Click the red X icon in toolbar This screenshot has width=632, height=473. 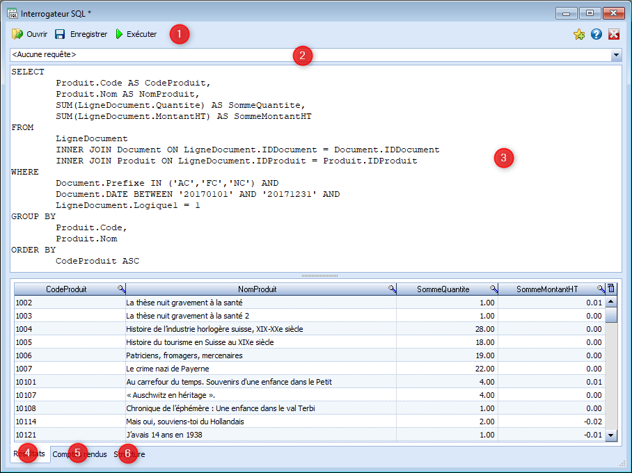coord(614,34)
